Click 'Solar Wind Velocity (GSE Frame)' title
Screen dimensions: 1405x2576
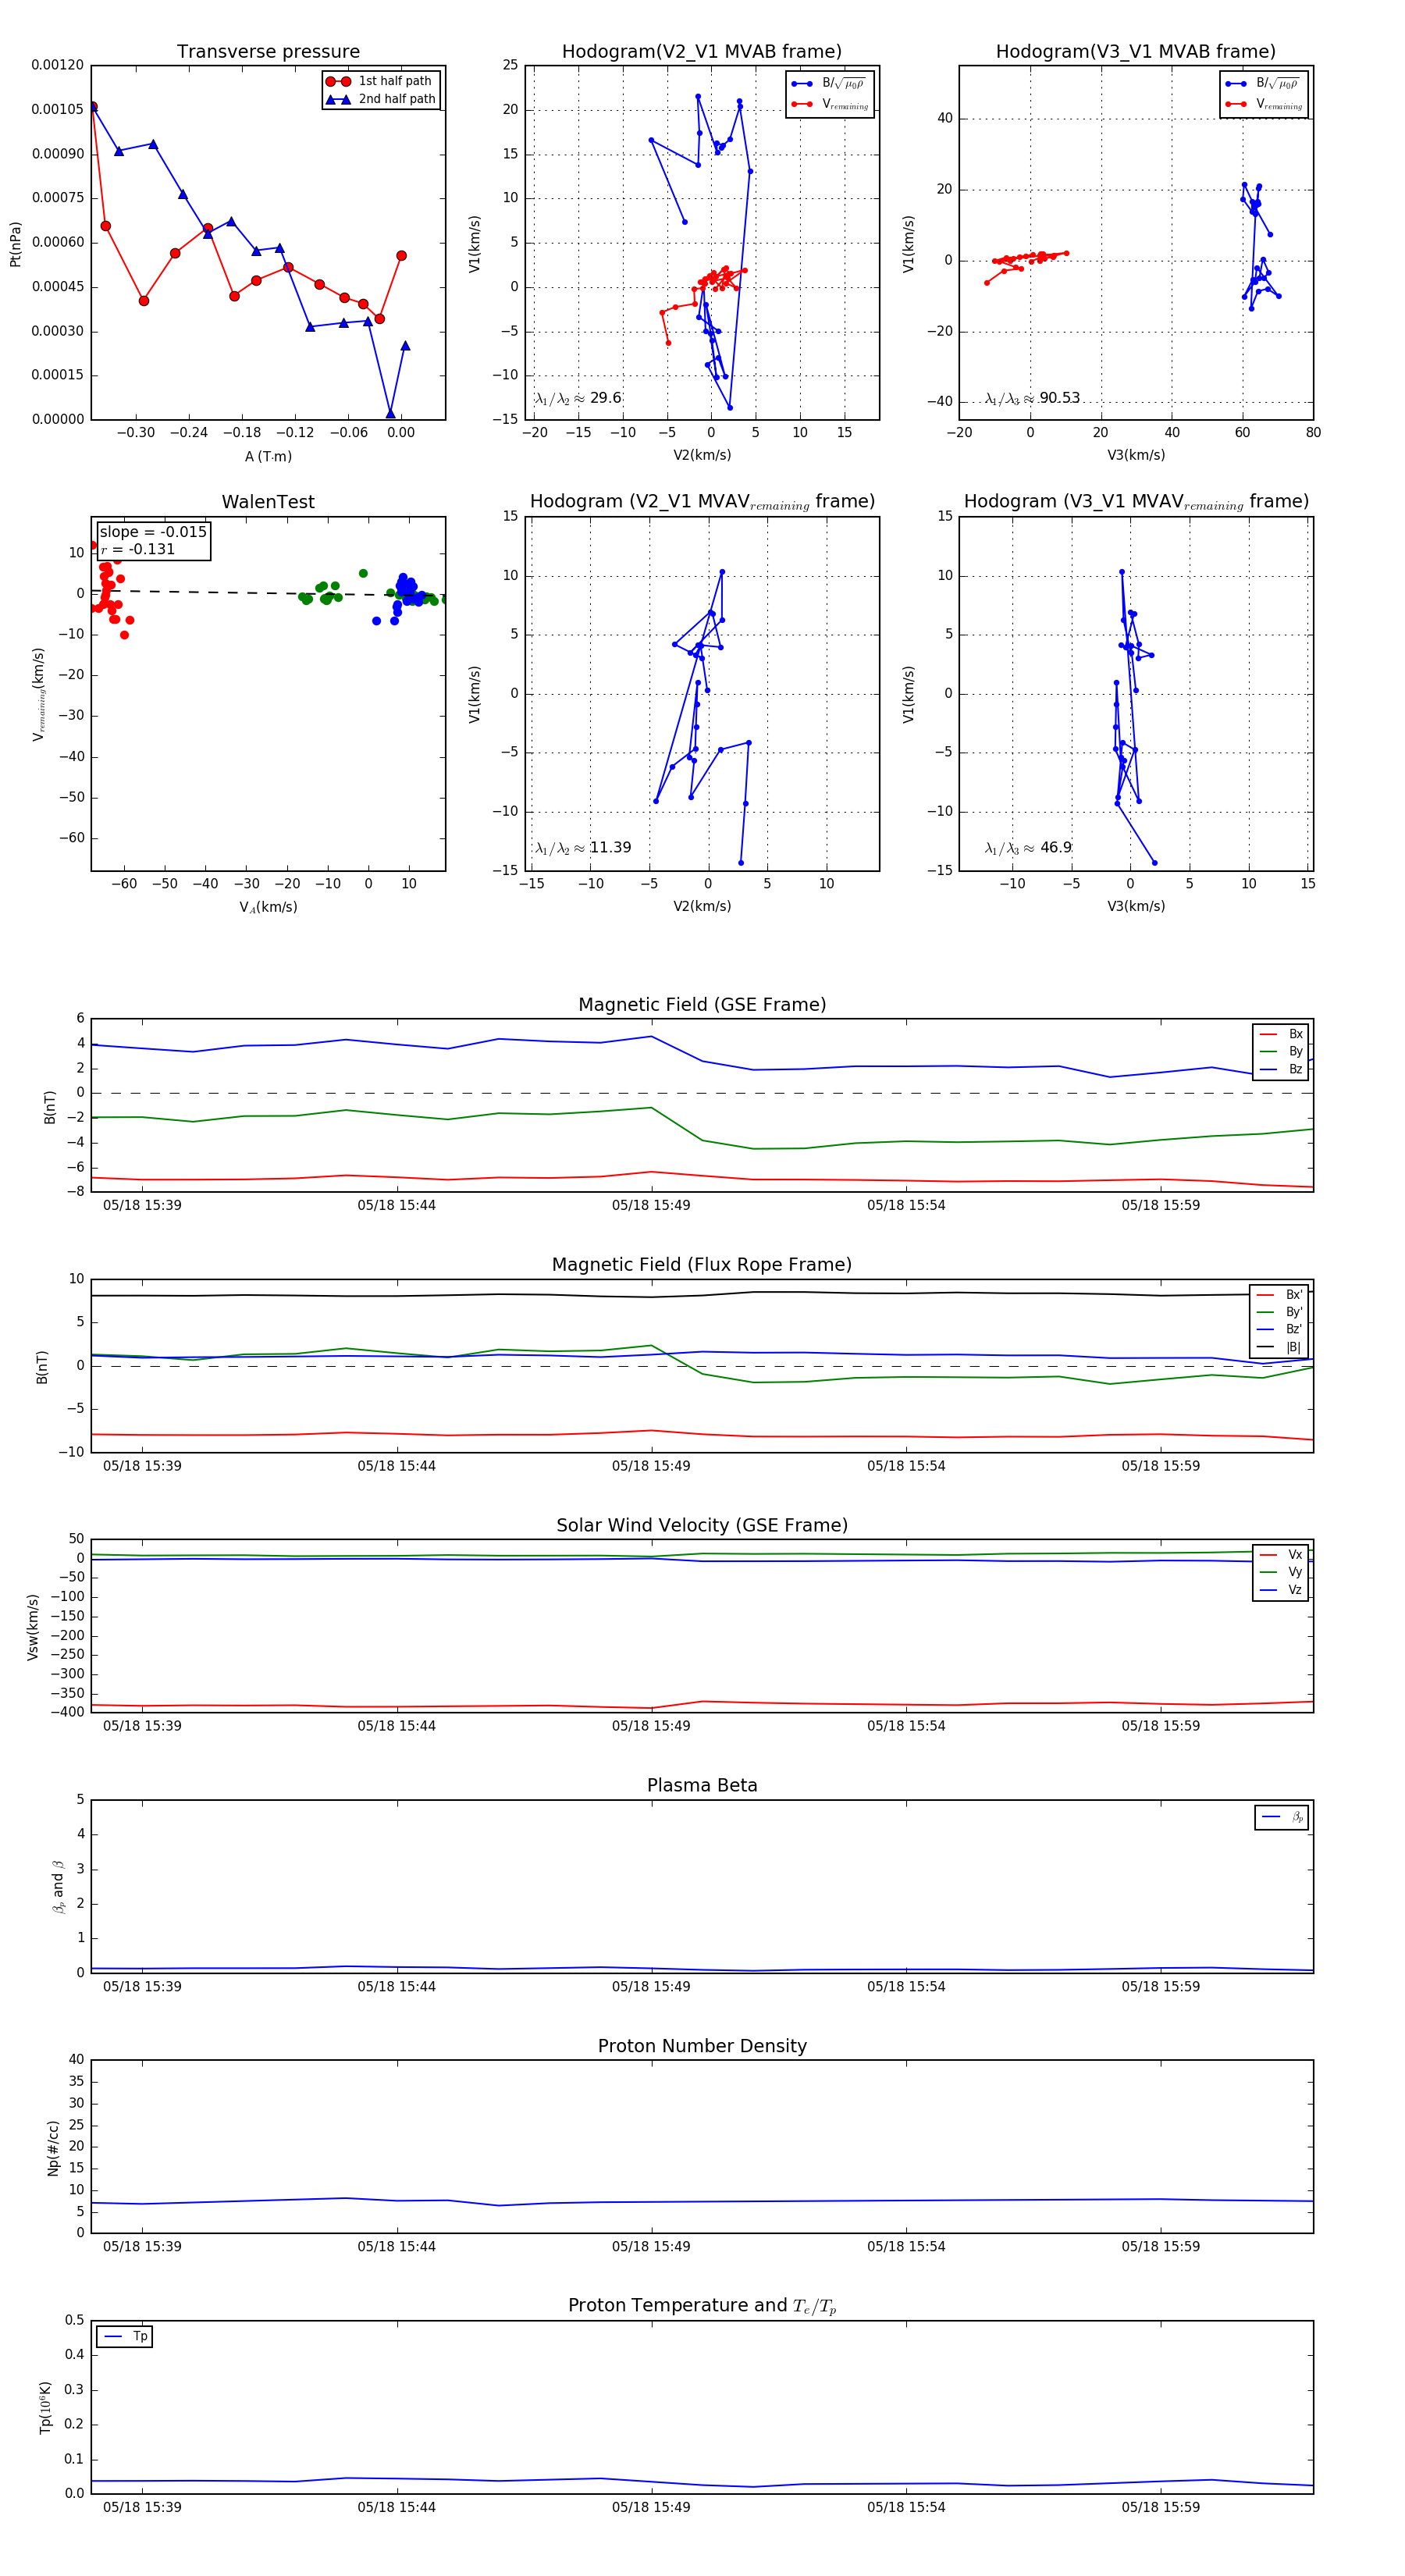coord(702,1525)
